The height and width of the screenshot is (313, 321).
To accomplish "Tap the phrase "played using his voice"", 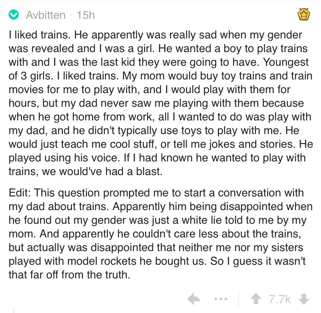I will [64, 158].
